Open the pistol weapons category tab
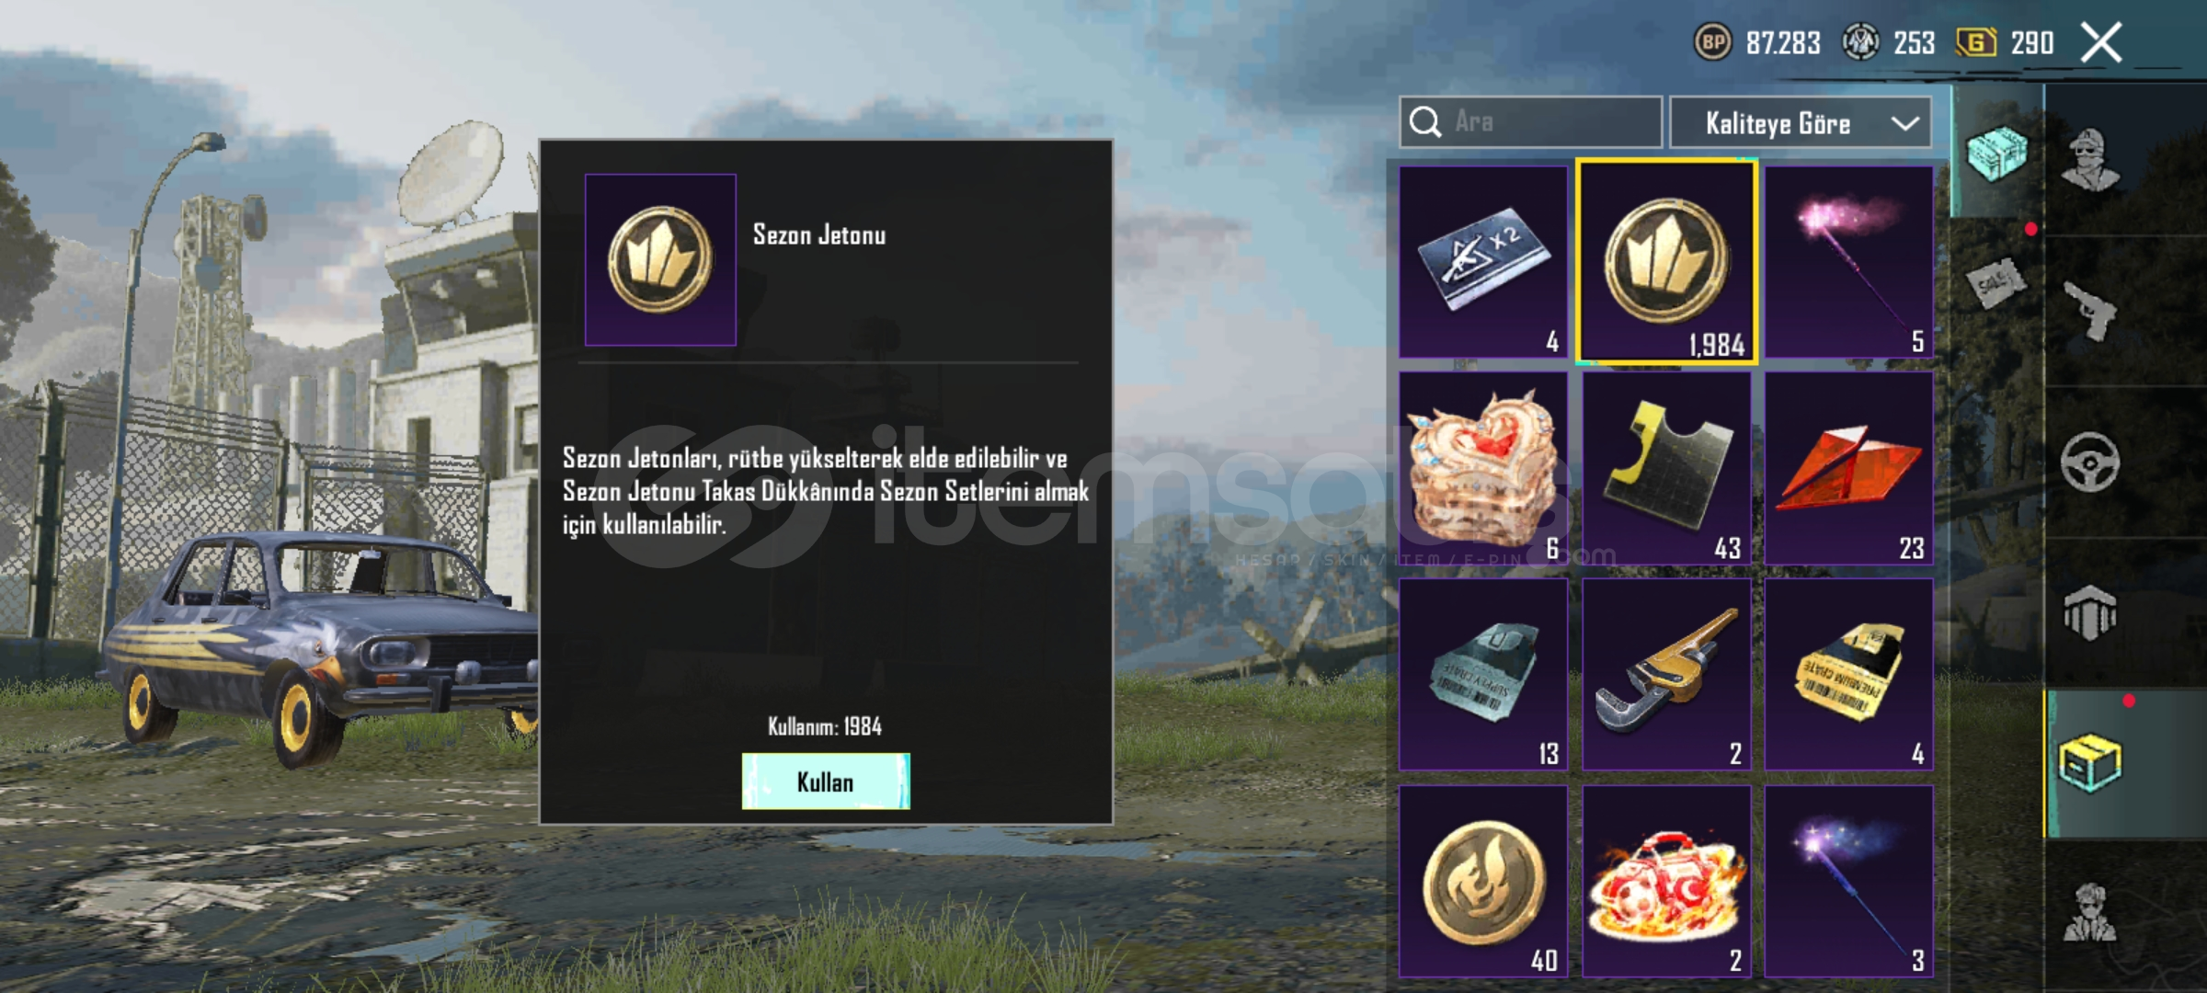 coord(2089,312)
